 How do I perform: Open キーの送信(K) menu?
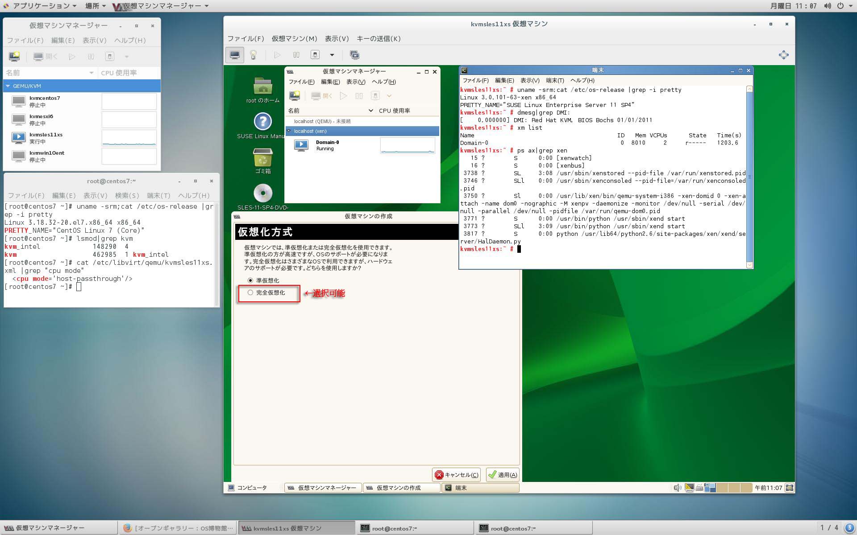click(379, 39)
